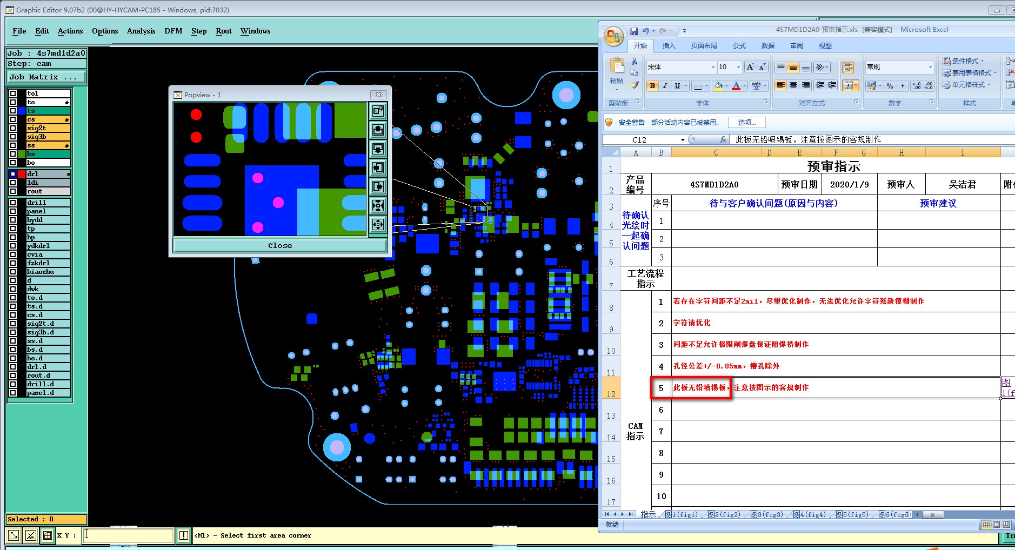
Task: Open the font name dropdown showing 宋体
Action: coord(713,67)
